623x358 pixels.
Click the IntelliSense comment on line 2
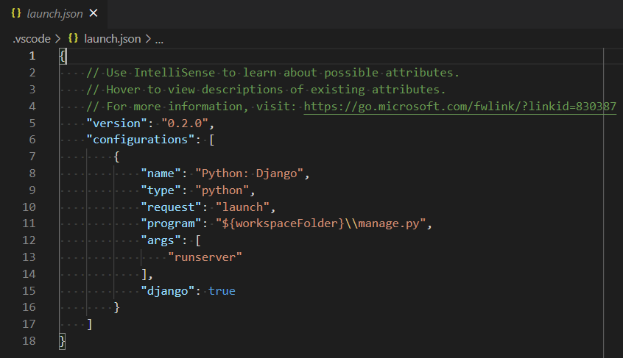pyautogui.click(x=272, y=73)
